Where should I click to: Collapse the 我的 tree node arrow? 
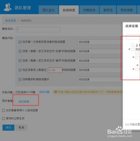tap(129, 49)
